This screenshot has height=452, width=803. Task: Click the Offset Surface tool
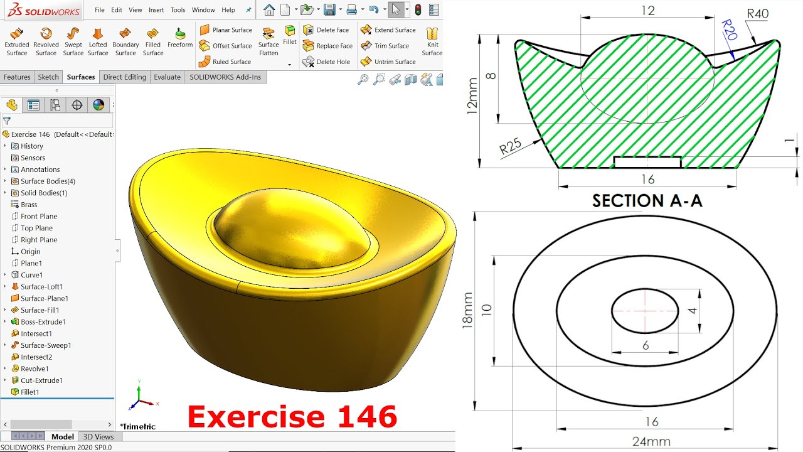click(x=225, y=46)
